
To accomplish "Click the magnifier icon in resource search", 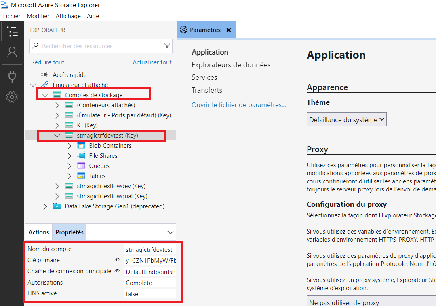I will [35, 45].
